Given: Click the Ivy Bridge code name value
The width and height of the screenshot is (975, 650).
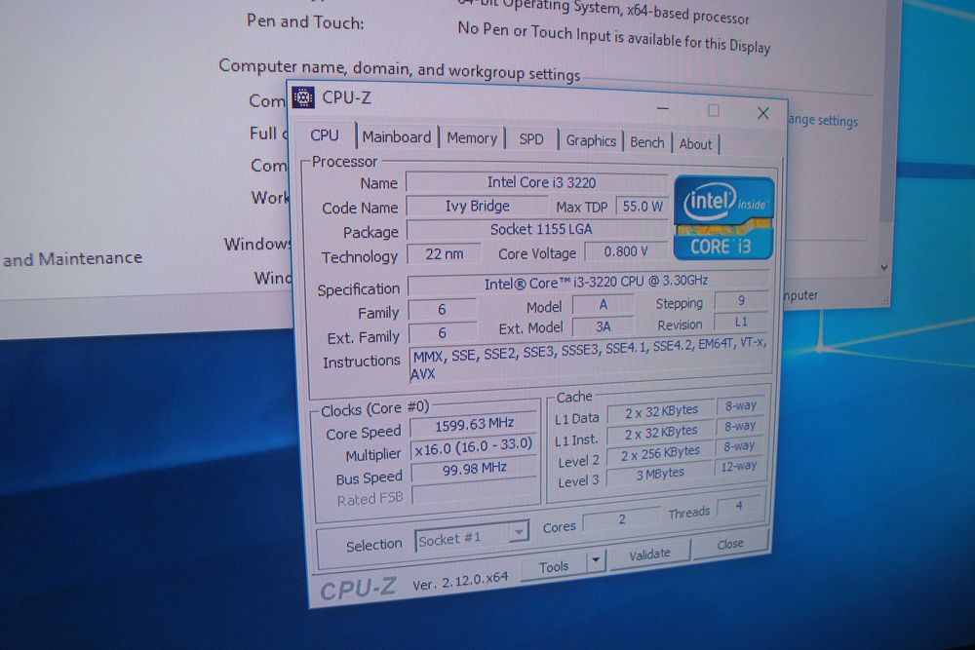Looking at the screenshot, I should (x=477, y=206).
